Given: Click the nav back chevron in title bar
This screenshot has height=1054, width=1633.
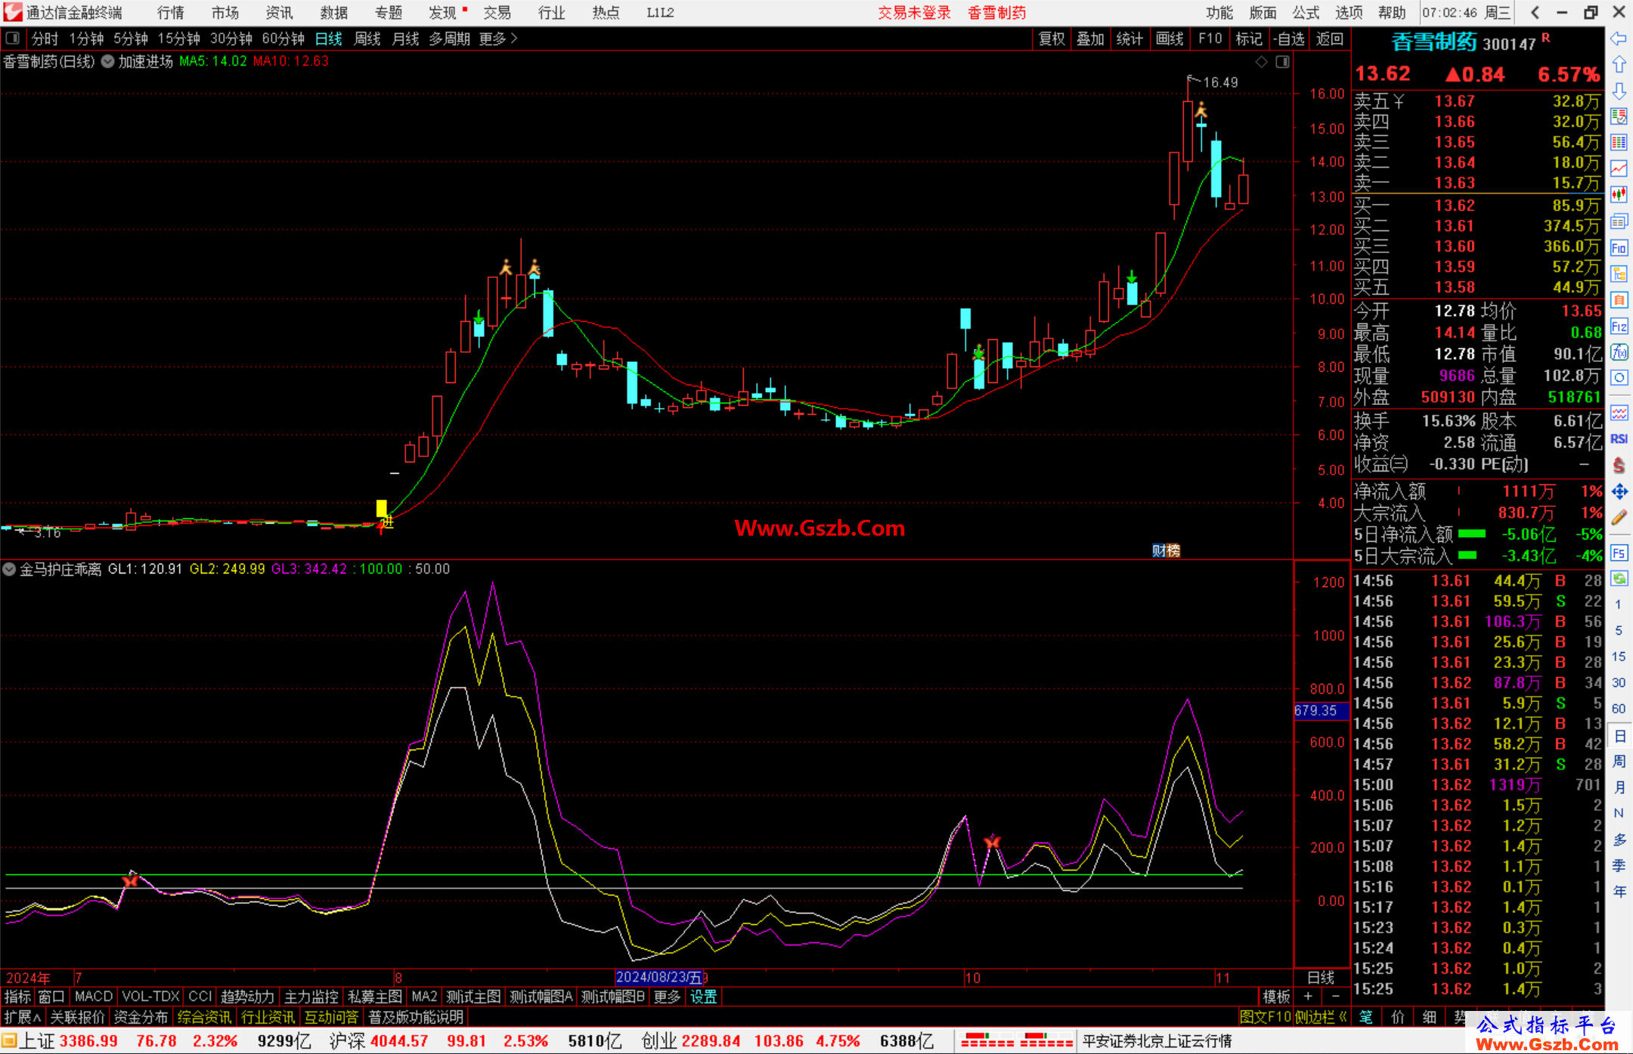Looking at the screenshot, I should [x=1535, y=12].
